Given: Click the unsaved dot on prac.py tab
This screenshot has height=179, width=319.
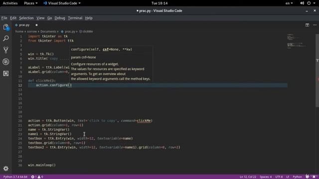Looking at the screenshot, I should coord(36,25).
